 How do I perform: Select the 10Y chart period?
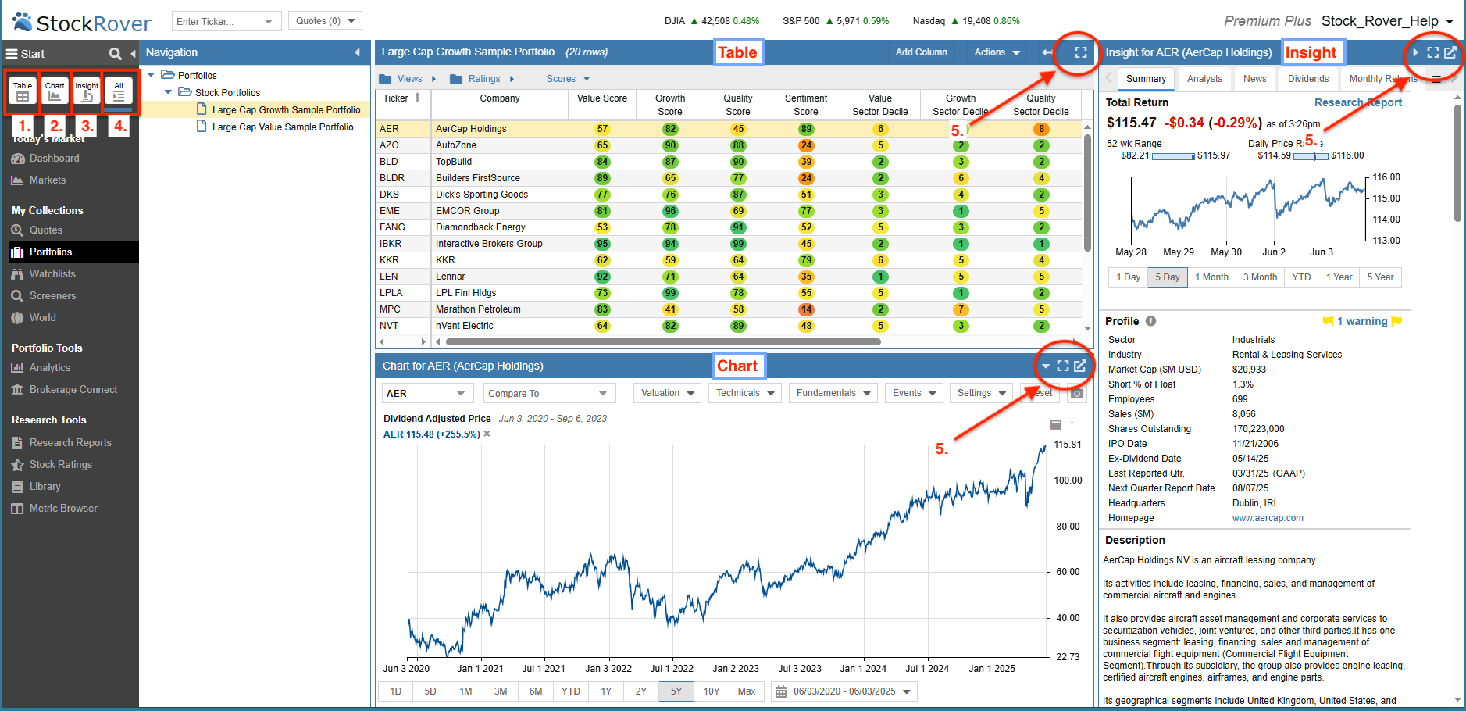click(712, 691)
